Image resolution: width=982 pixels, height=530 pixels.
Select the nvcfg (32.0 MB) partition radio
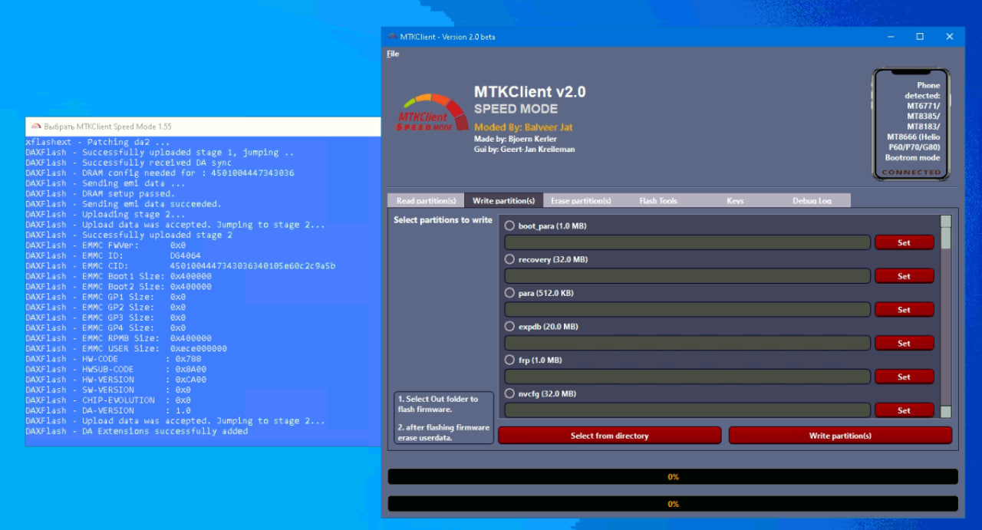(509, 393)
